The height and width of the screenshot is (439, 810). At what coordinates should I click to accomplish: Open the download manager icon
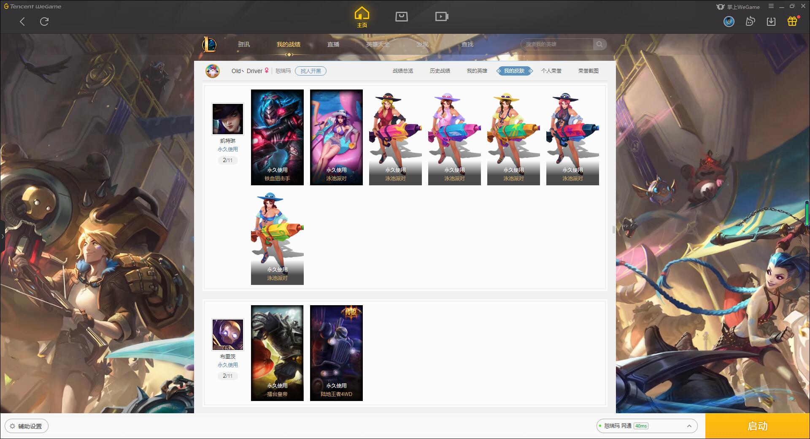click(771, 21)
